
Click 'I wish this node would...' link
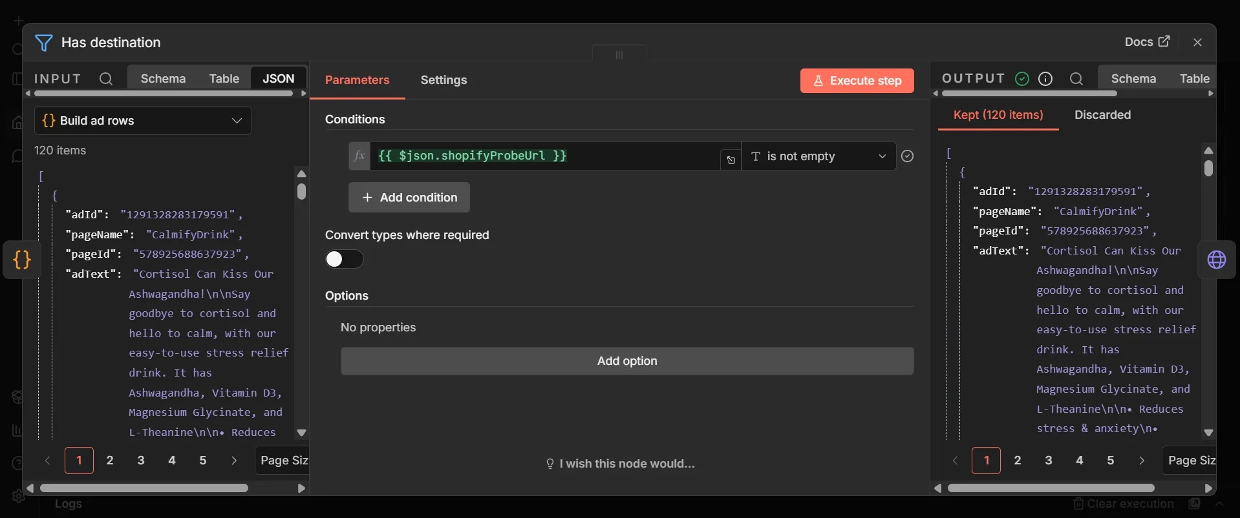[620, 464]
